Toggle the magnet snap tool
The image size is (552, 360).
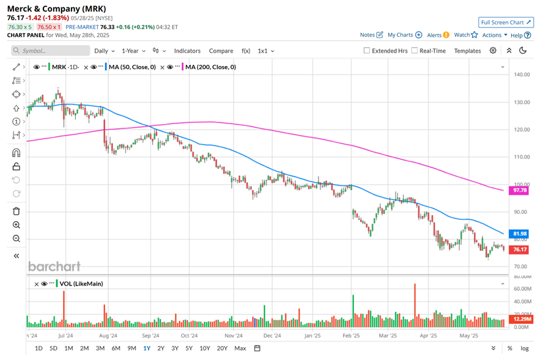[16, 153]
